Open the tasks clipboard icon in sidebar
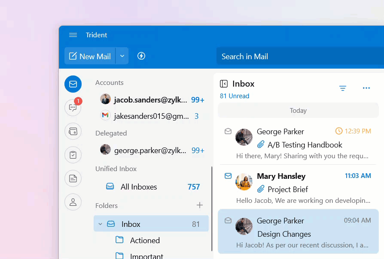Viewport: 384px width, 259px height. (73, 155)
